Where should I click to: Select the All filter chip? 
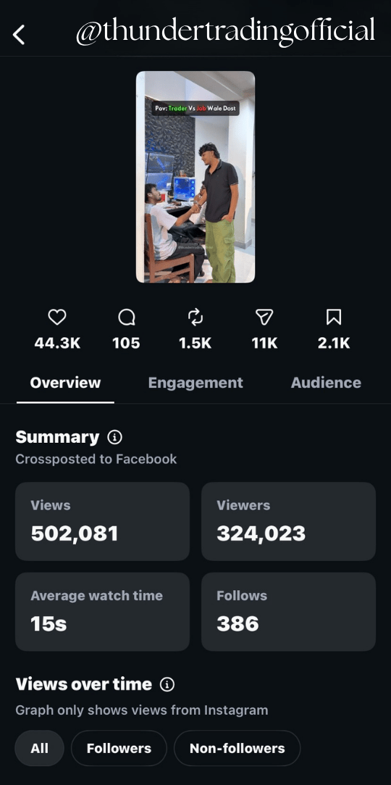click(x=40, y=749)
